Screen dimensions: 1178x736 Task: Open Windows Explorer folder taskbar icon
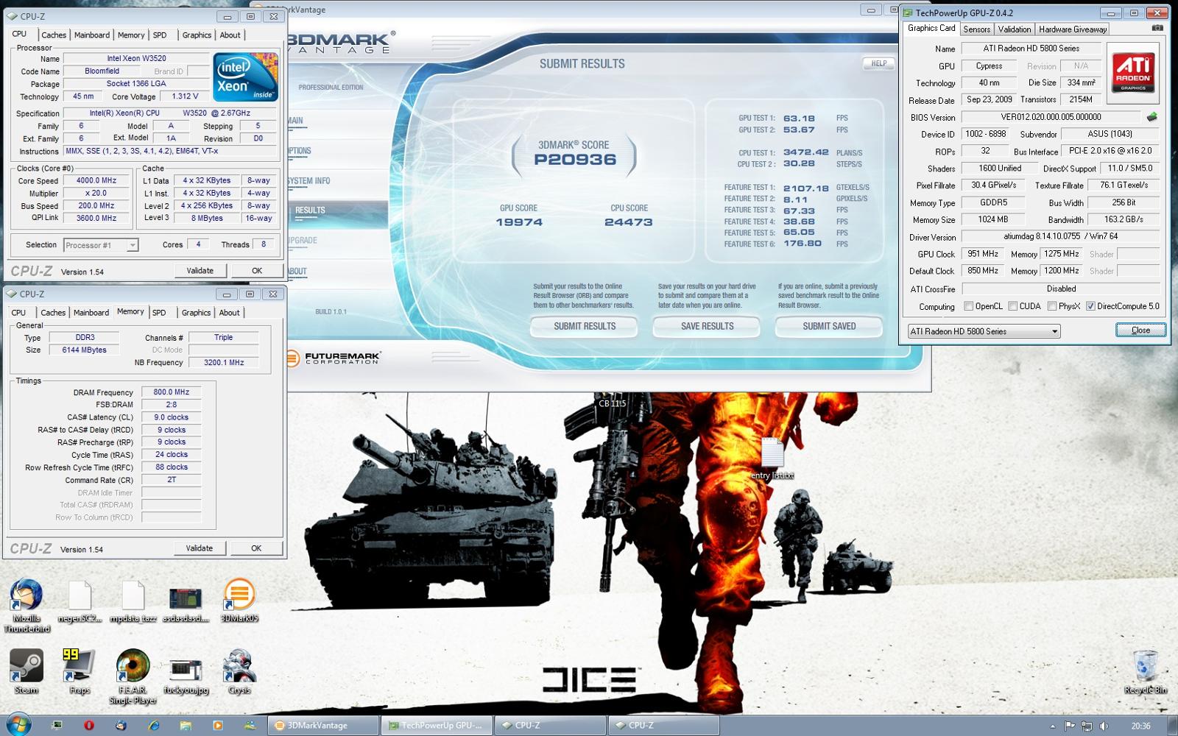coord(186,725)
